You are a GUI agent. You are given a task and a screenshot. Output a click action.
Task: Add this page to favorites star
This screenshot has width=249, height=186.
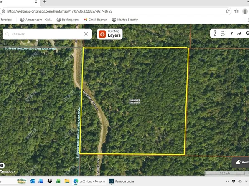click(x=228, y=11)
